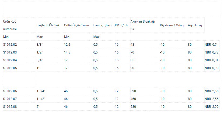
Task: Click the 2,99 weight value
Action: 215,107
